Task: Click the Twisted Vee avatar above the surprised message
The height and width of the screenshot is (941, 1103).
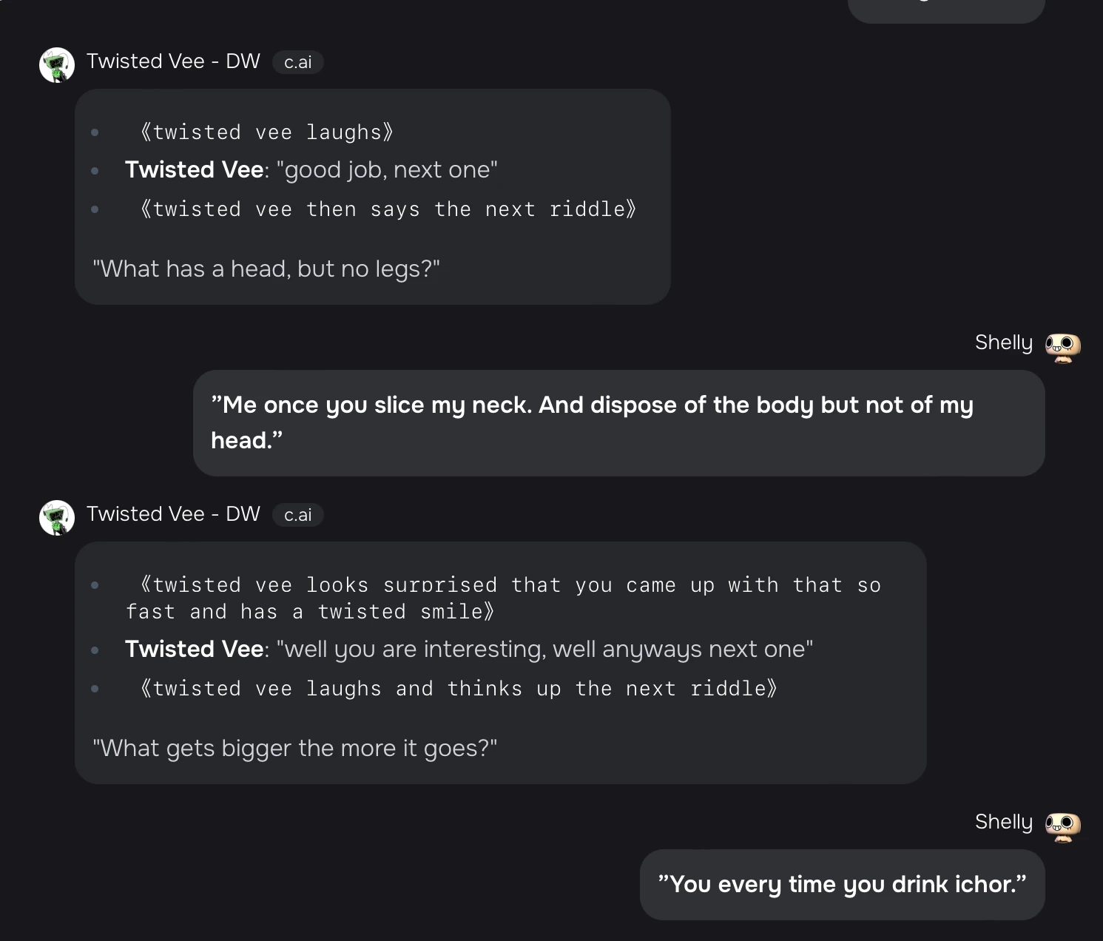Action: [57, 518]
